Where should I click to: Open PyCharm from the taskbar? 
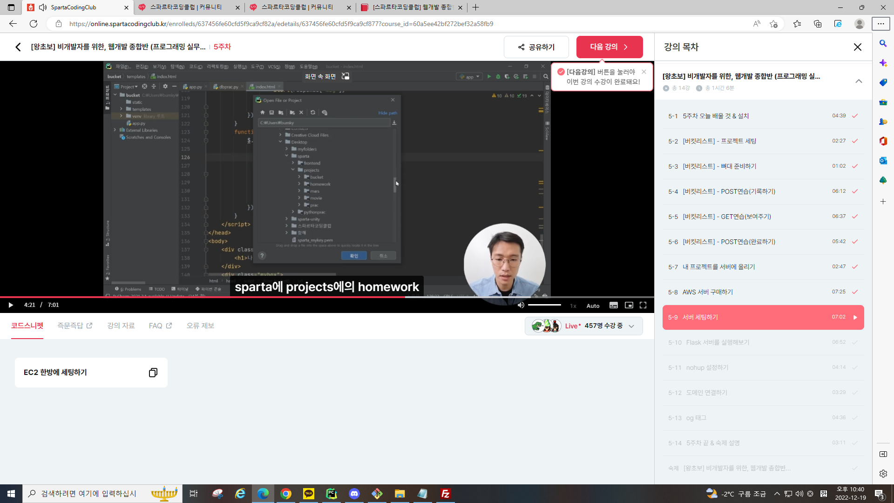(x=332, y=494)
